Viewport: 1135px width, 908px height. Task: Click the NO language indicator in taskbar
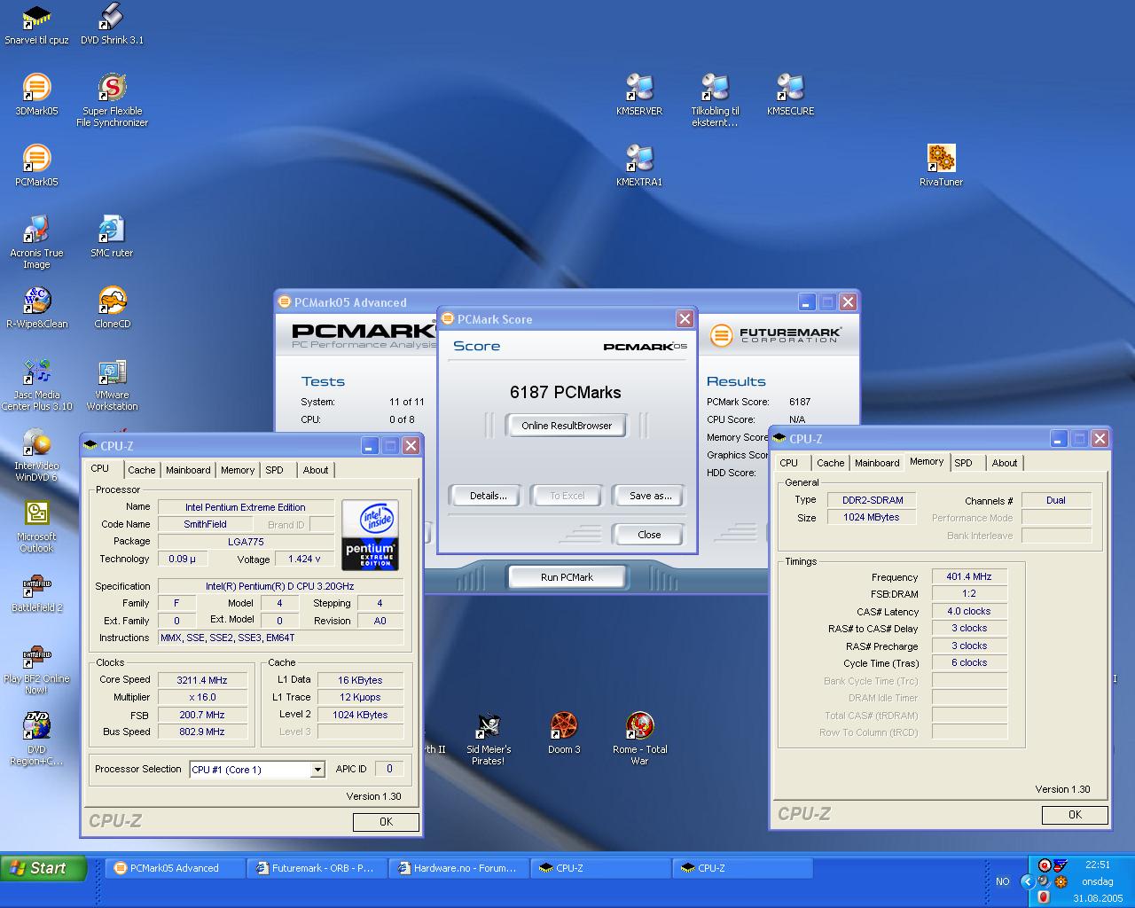point(1003,881)
